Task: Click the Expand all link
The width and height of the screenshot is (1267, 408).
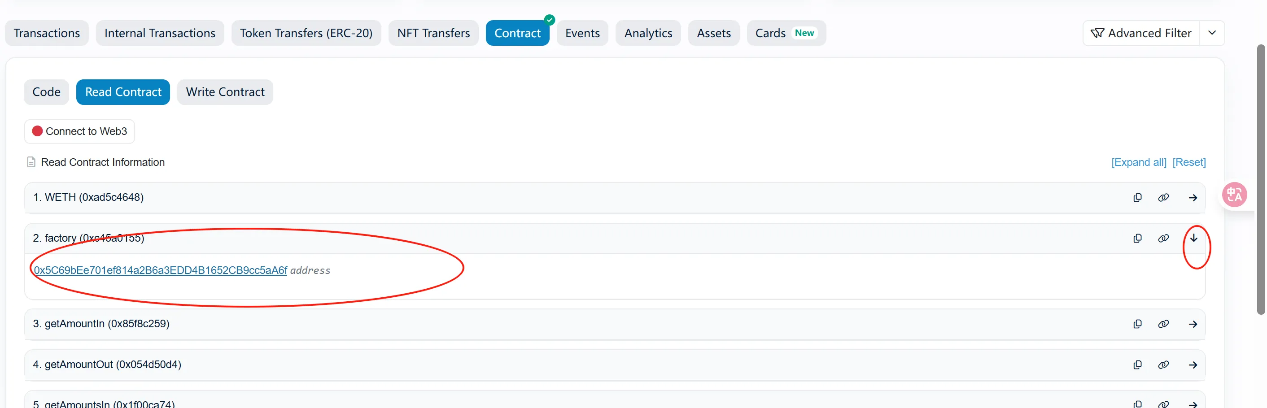Action: point(1138,162)
